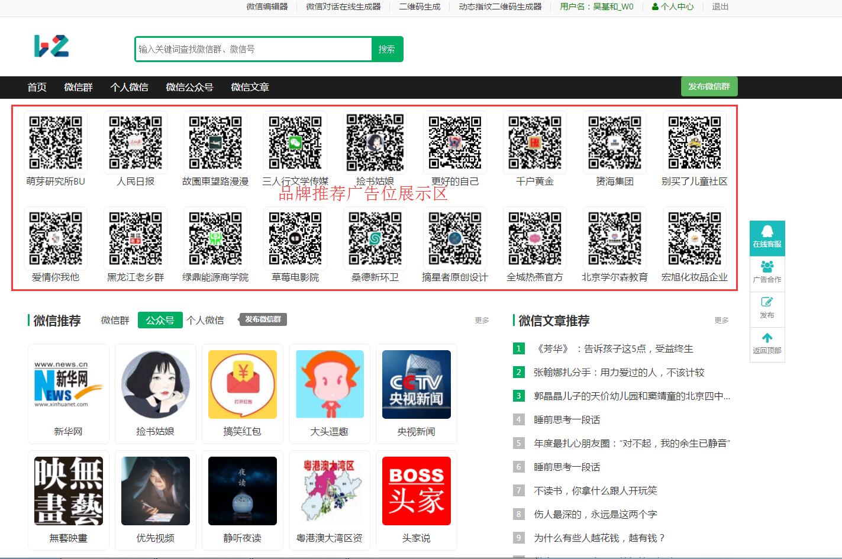Switch to 个人微信 recommendation tab

[x=205, y=320]
